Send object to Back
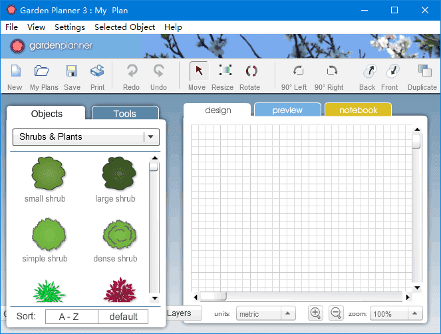This screenshot has width=441, height=334. click(367, 71)
